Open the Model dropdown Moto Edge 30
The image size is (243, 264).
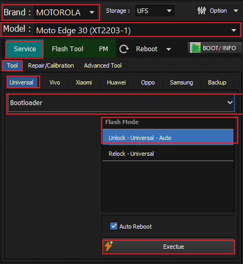tap(137, 30)
